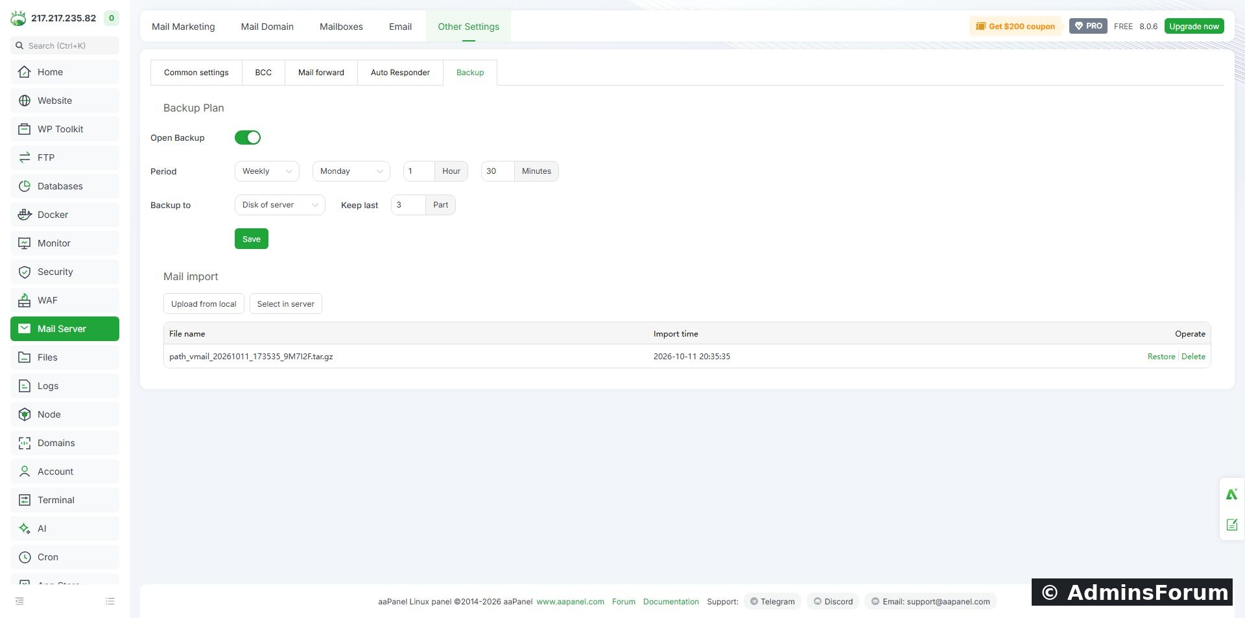
Task: Click the Upgrade now button
Action: pyautogui.click(x=1194, y=26)
